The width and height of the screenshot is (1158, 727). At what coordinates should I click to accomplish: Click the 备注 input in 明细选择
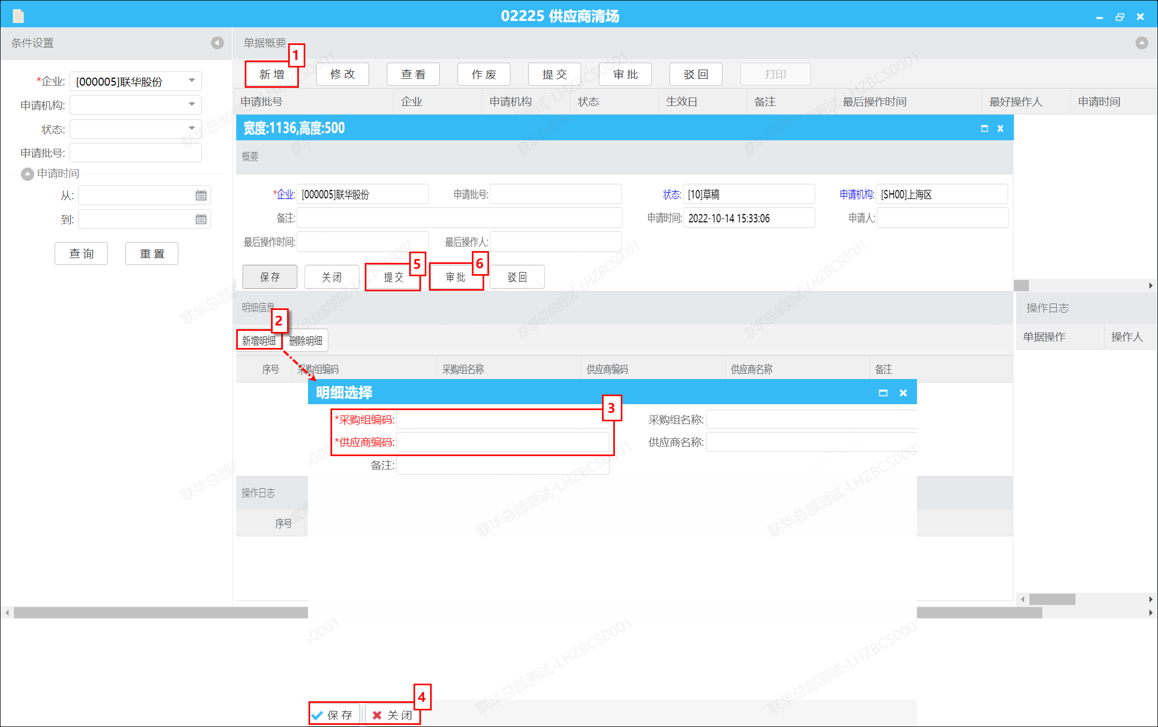coord(502,465)
